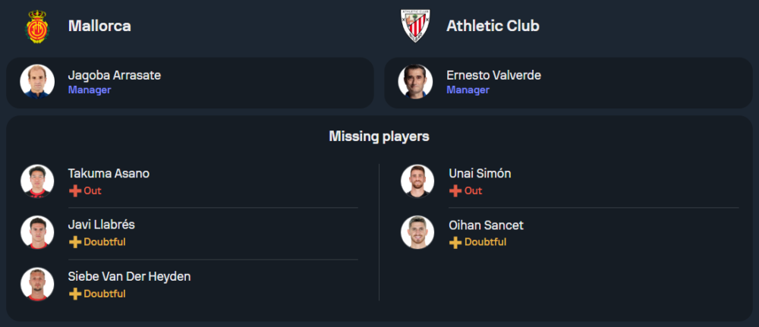Open Jagoba Arrasate's manager photo
Image resolution: width=759 pixels, height=327 pixels.
click(37, 82)
